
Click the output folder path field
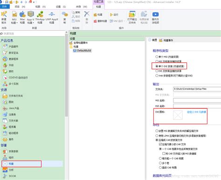click(197, 89)
